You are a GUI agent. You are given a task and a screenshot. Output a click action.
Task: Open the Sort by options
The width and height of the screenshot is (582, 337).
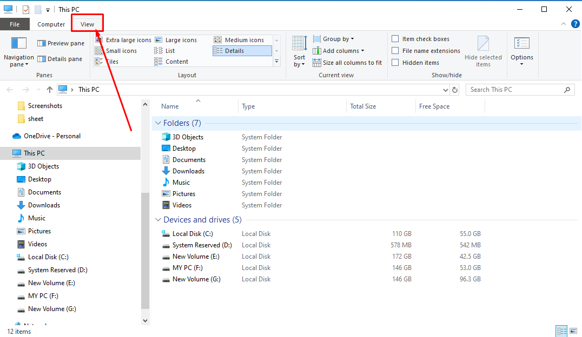click(x=299, y=50)
